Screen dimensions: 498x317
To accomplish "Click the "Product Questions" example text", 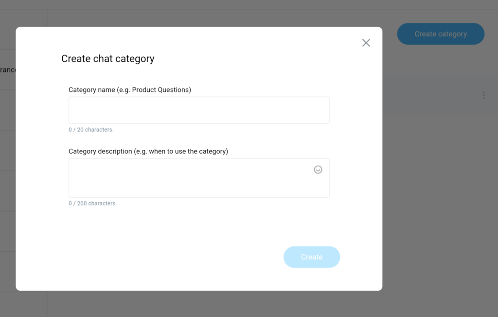I will 160,90.
